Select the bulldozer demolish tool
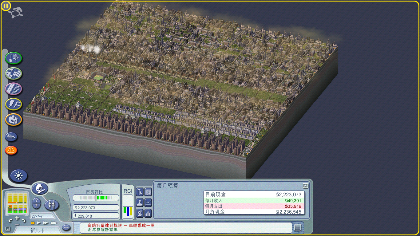This screenshot has height=236, width=420. (x=11, y=137)
